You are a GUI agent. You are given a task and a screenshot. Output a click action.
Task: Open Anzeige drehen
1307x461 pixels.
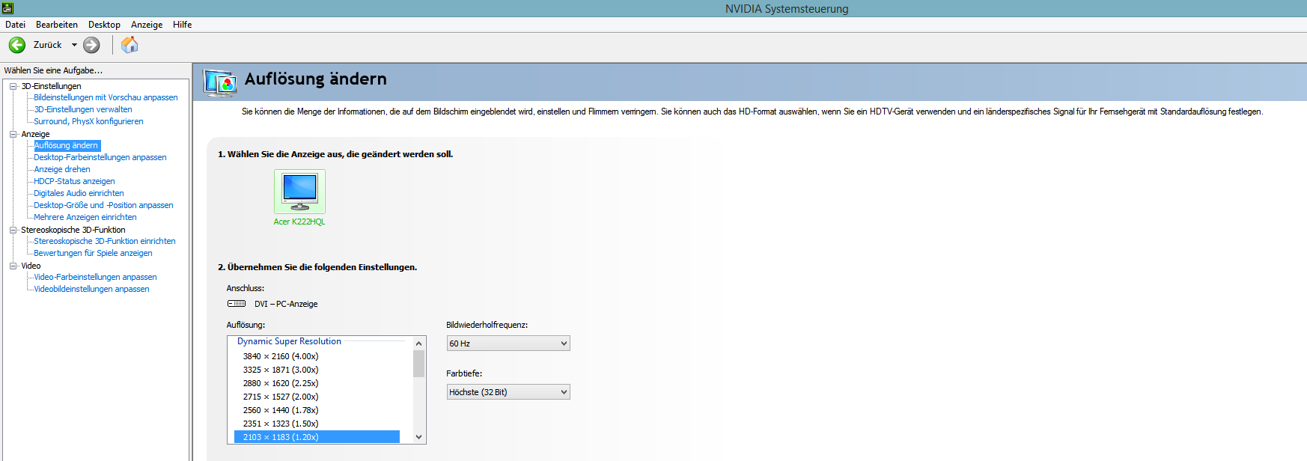(x=62, y=169)
